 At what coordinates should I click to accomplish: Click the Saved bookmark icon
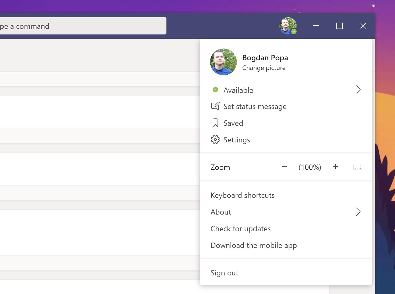point(215,123)
